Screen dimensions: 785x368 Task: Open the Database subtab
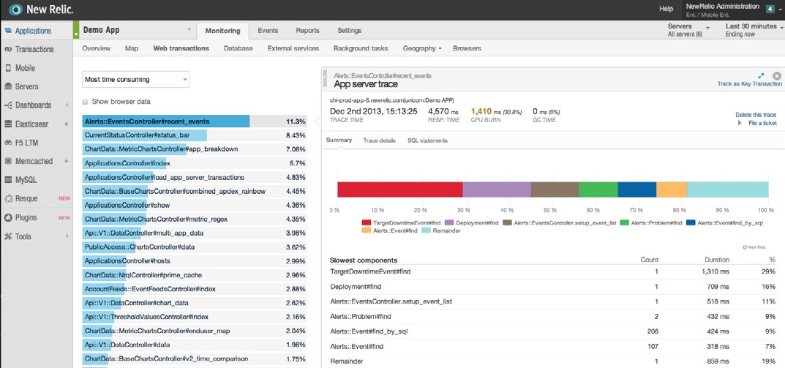[x=238, y=48]
